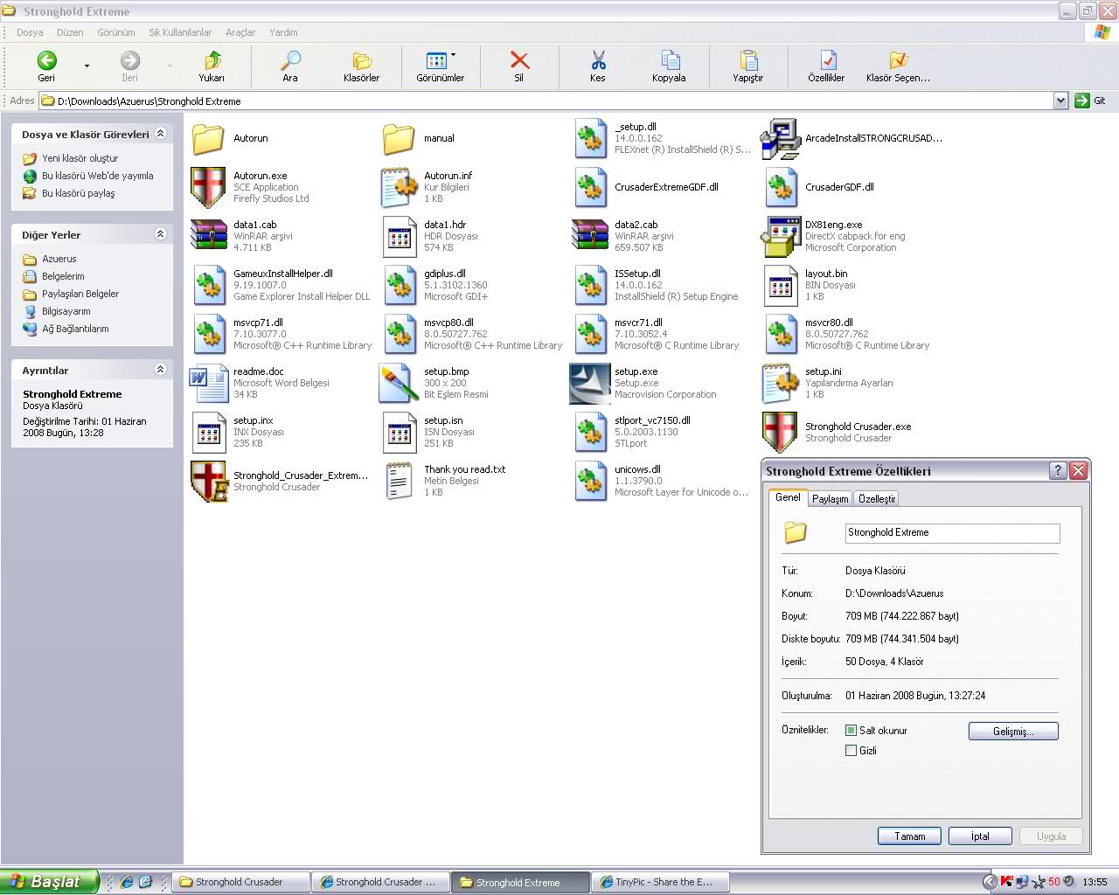Collapse the Ayrıntılar panel

(x=160, y=370)
